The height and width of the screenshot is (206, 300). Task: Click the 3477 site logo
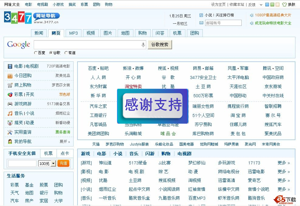coord(18,18)
